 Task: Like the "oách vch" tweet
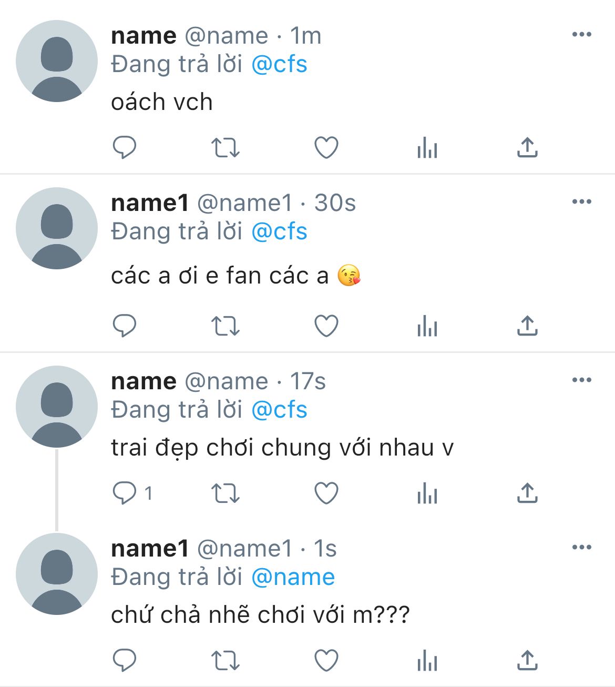click(x=326, y=148)
